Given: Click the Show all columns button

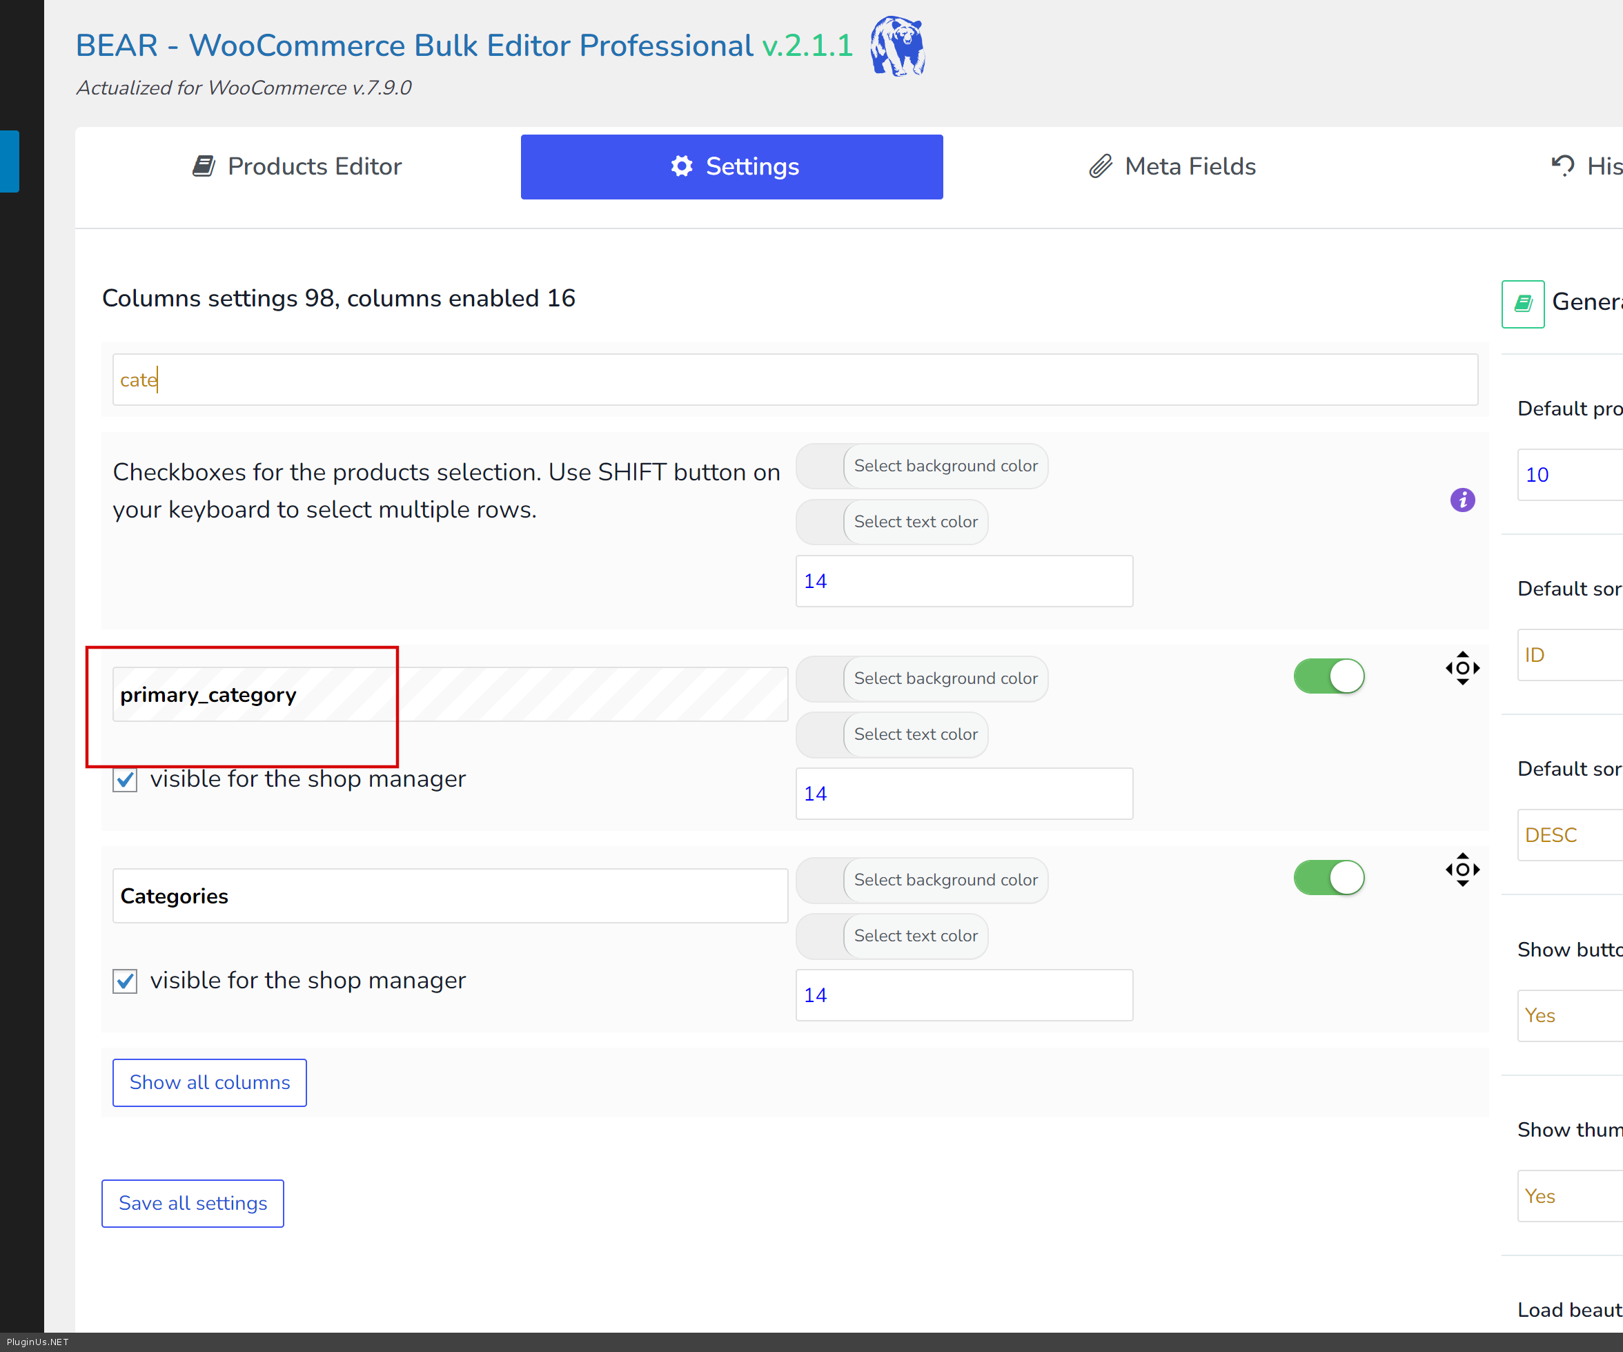Looking at the screenshot, I should (x=210, y=1082).
